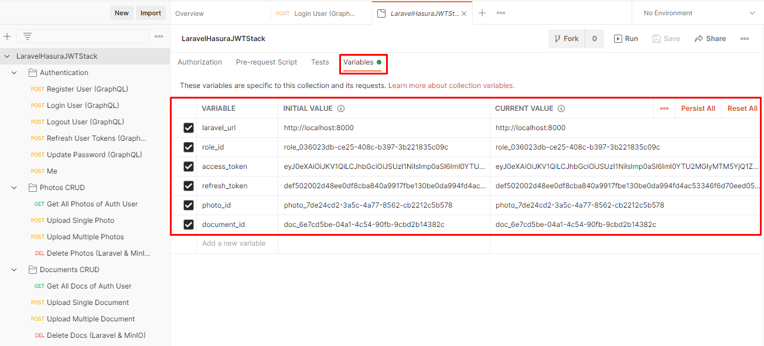Open tab bar more options ellipsis

(501, 13)
